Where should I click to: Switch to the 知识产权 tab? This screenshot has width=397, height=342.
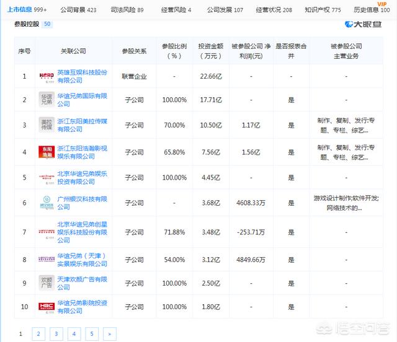coord(323,10)
